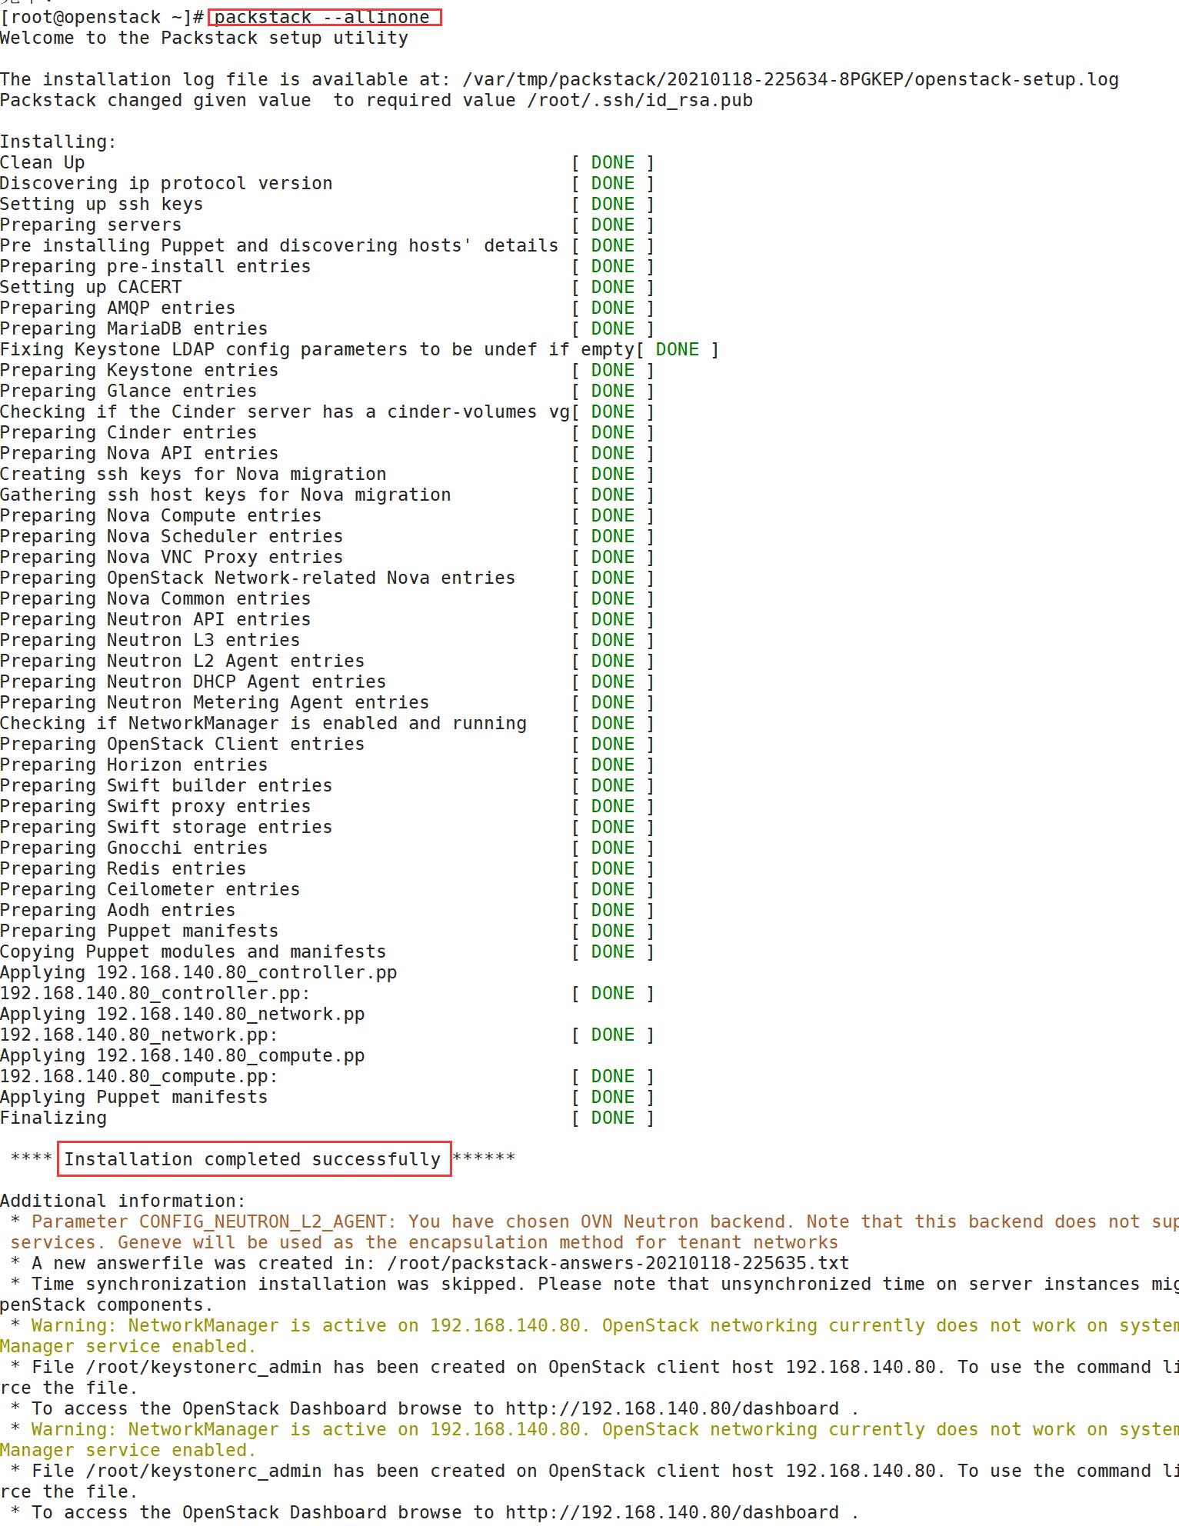Click 'Preparing Cinder entries' line
Viewport: 1179px width, 1533px height.
[128, 433]
